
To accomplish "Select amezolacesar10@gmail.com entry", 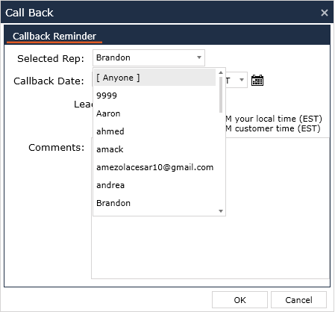I will coord(154,167).
